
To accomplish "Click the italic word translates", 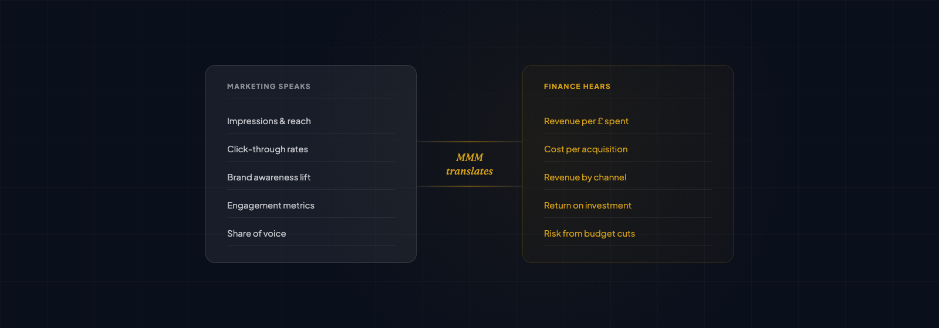I will click(469, 171).
